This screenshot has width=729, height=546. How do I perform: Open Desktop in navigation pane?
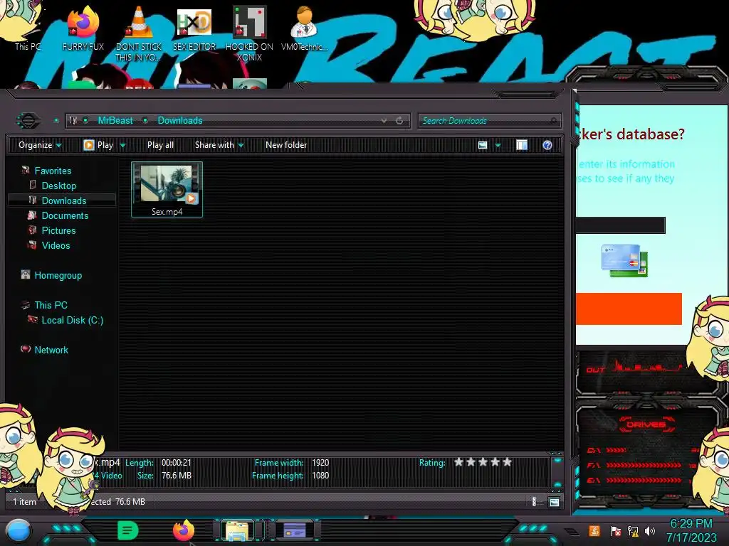tap(58, 186)
